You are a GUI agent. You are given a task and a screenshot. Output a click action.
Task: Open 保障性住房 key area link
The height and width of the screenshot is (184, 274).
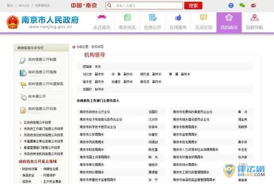click(51, 169)
